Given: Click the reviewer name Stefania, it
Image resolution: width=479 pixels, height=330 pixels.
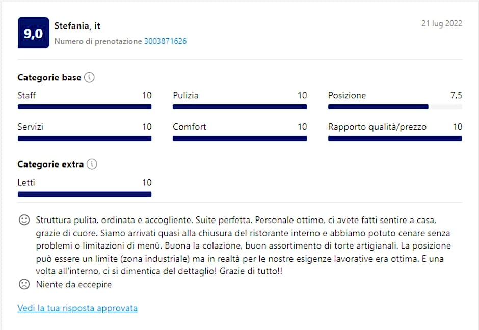Looking at the screenshot, I should click(77, 26).
